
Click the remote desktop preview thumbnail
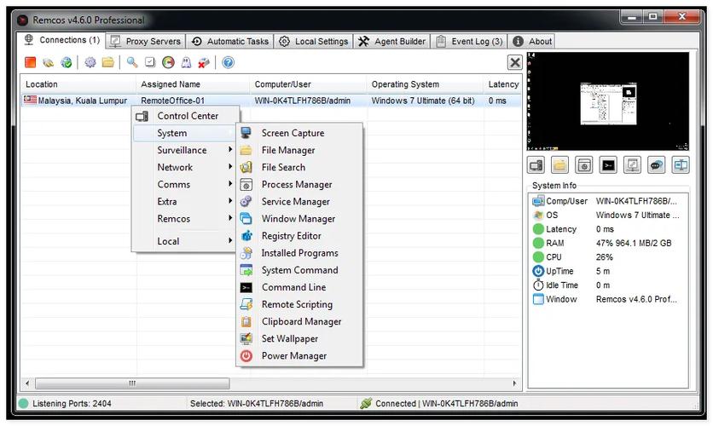tap(608, 101)
